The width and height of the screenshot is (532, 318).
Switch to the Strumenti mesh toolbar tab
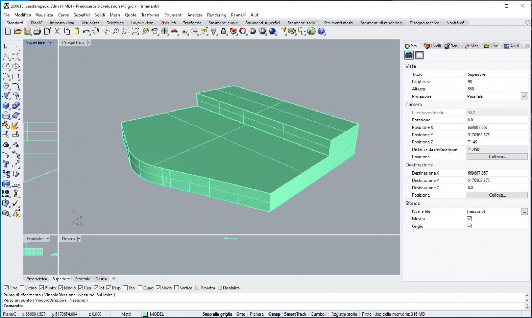pyautogui.click(x=338, y=23)
